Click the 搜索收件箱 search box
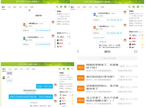 click(107, 58)
